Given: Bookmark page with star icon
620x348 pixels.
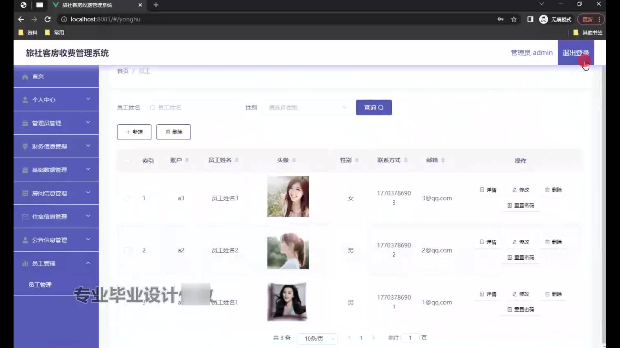Looking at the screenshot, I should [x=514, y=19].
